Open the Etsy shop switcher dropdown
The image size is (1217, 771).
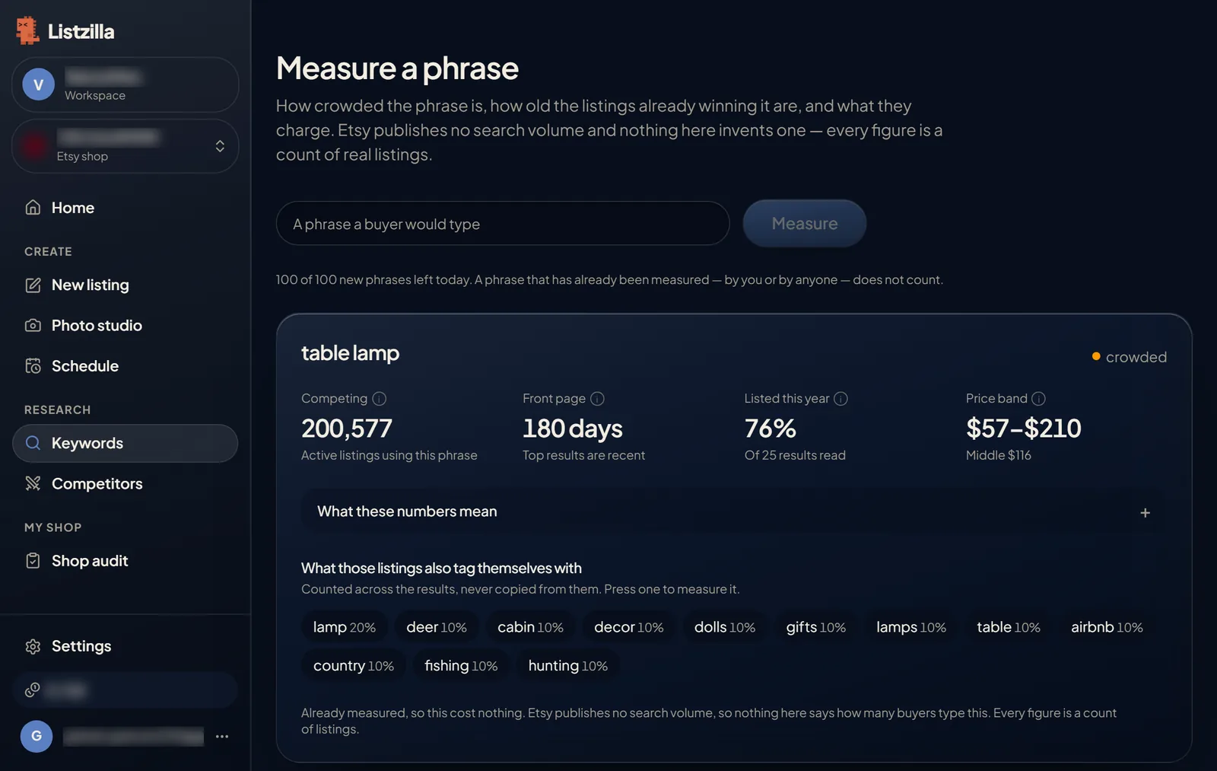tap(125, 146)
